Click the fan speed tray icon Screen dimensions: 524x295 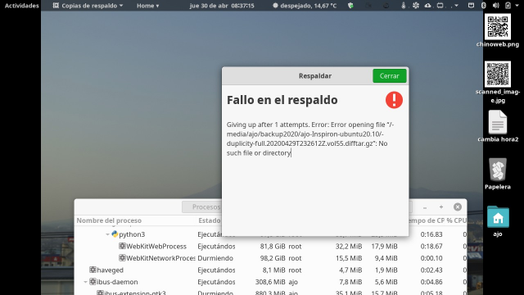click(416, 6)
